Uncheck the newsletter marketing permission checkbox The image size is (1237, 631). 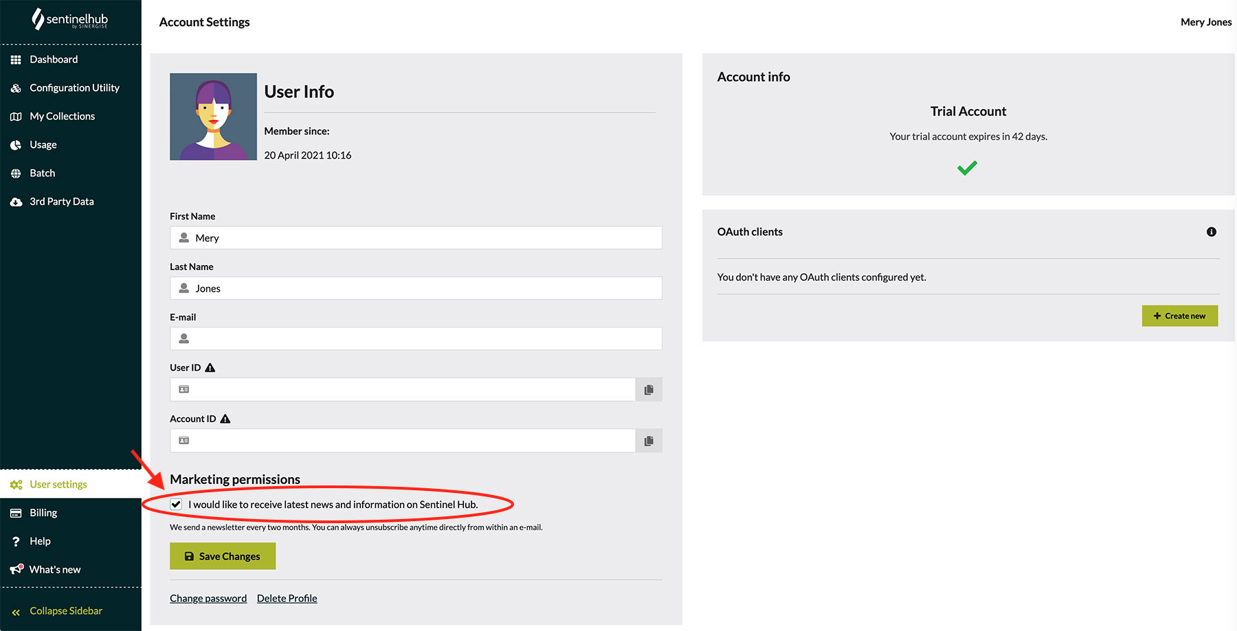tap(177, 505)
